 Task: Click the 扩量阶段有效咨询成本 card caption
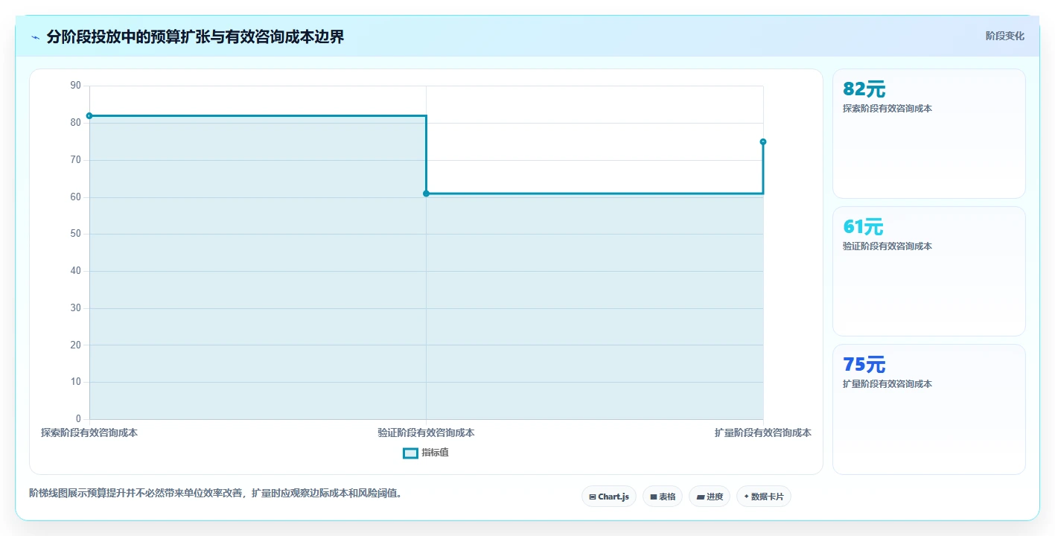(887, 384)
